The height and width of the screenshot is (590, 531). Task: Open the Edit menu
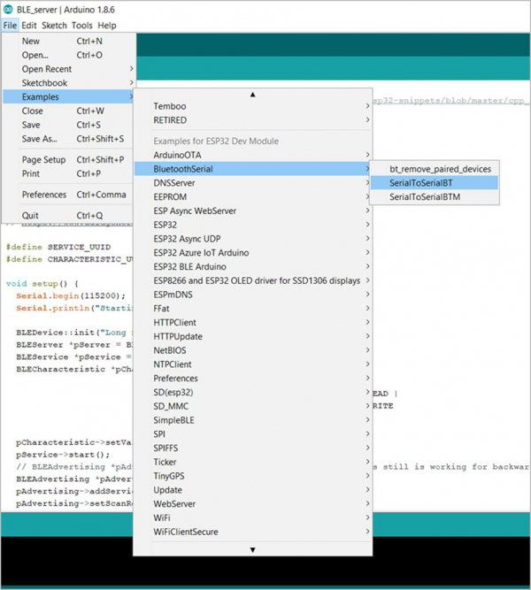point(29,26)
